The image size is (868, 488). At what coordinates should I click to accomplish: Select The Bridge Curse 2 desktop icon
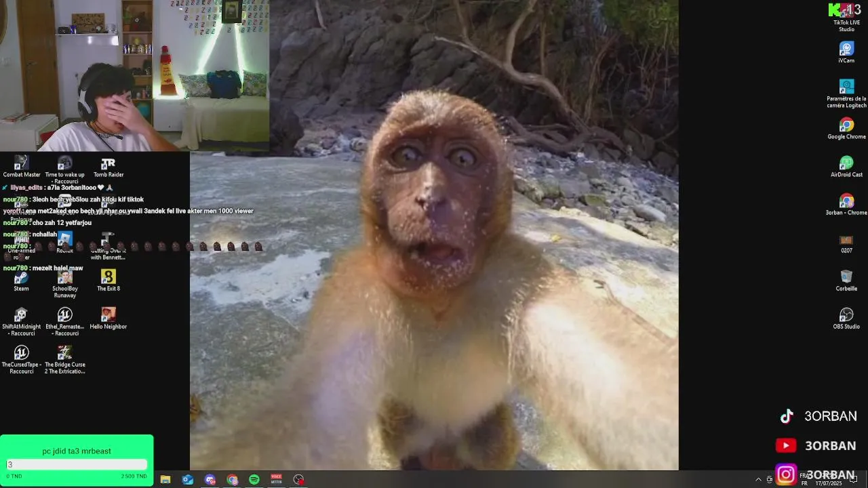coord(65,360)
